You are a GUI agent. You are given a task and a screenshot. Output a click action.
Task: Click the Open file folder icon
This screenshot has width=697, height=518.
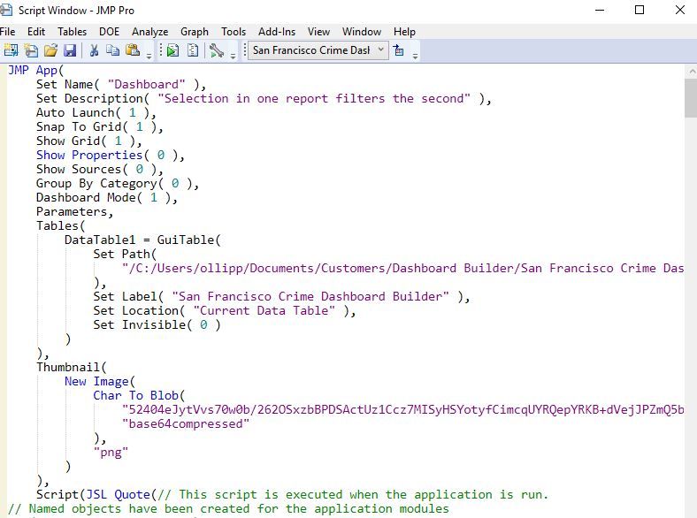pos(50,50)
